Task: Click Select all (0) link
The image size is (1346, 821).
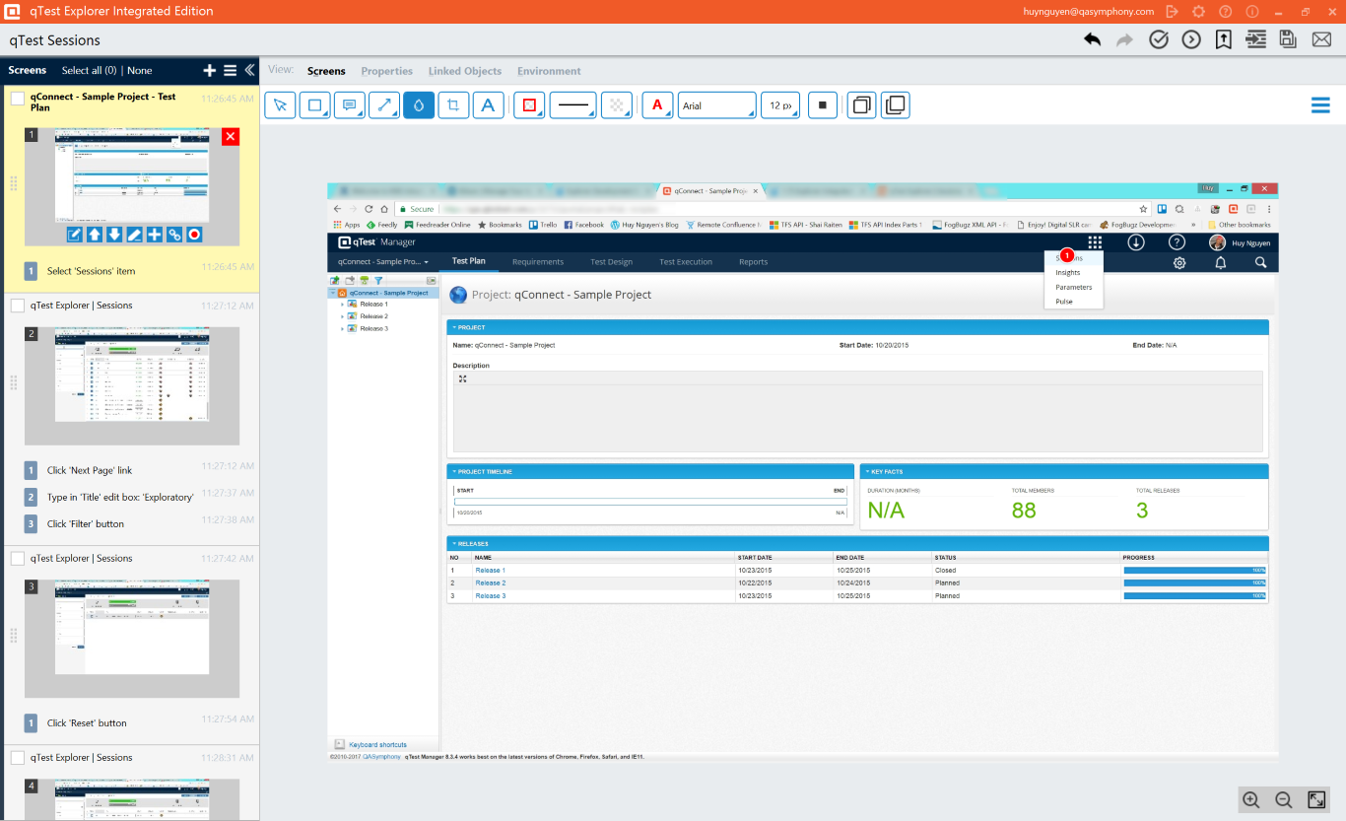Action: 90,71
